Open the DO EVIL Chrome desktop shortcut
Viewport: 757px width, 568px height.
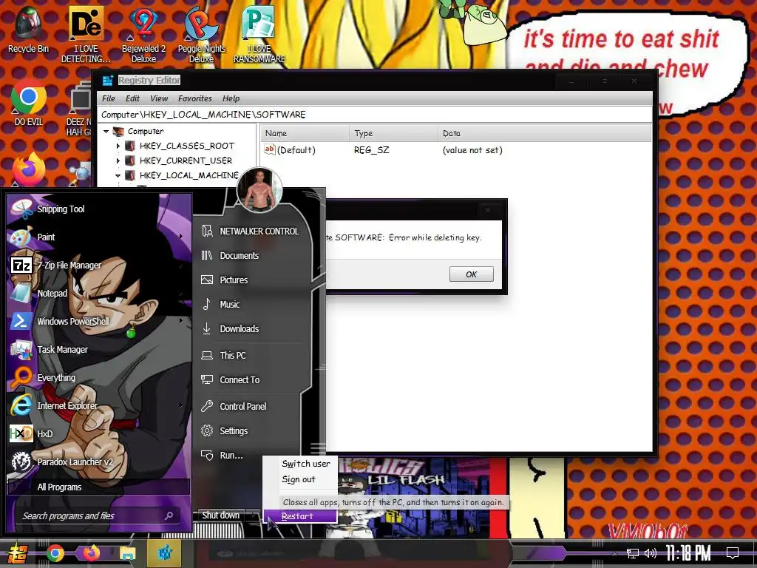pos(28,104)
